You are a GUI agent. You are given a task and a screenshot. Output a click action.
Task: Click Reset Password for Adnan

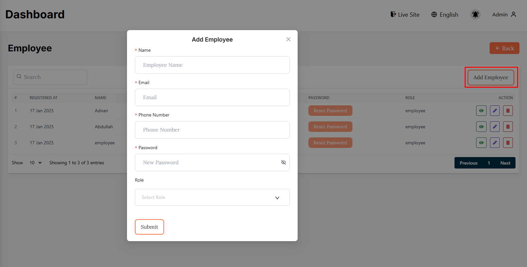(330, 111)
